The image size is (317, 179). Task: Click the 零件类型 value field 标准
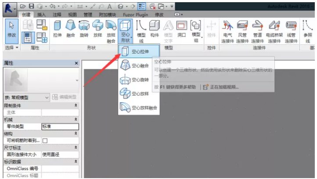point(60,126)
